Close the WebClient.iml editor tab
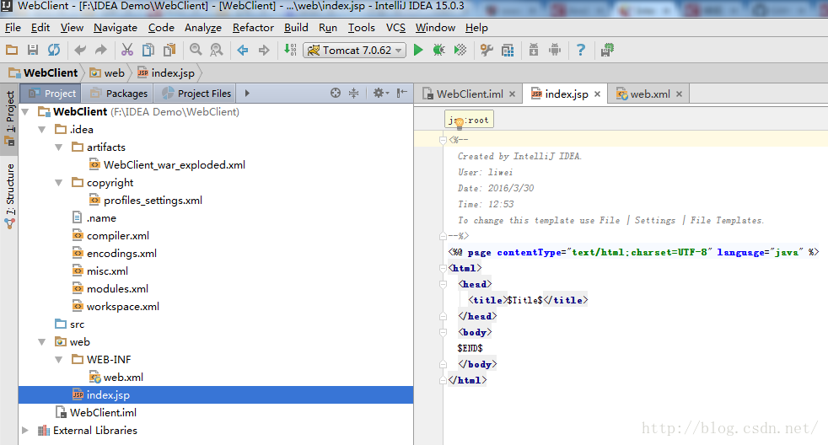The image size is (828, 445). point(512,94)
